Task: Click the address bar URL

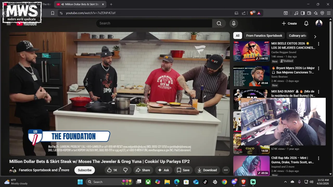Action: 91,13
